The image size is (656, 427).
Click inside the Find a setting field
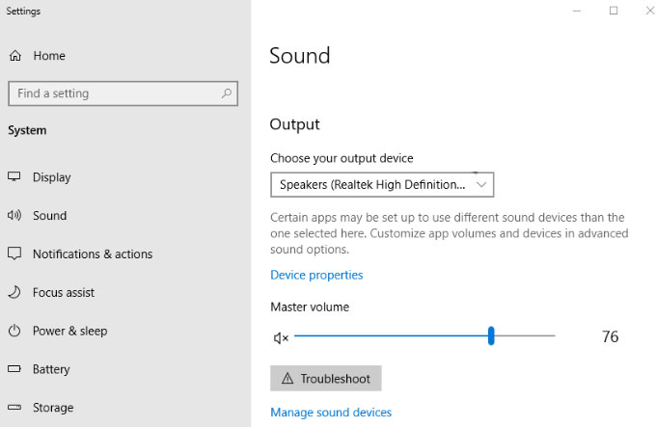click(111, 93)
